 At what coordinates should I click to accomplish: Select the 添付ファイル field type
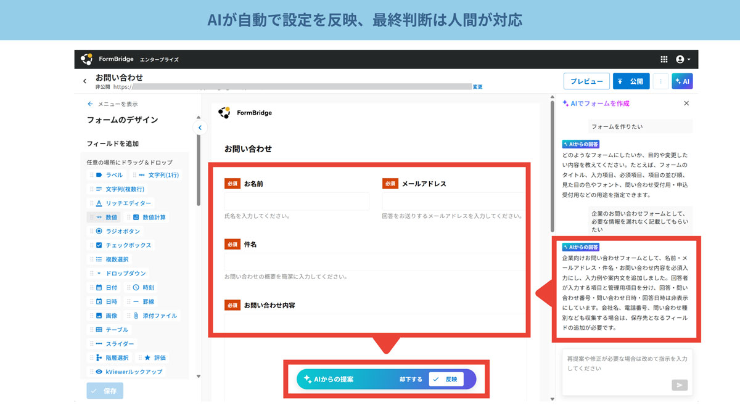[x=153, y=316]
